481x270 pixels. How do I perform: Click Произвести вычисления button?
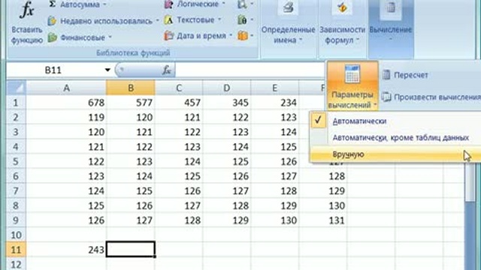431,97
